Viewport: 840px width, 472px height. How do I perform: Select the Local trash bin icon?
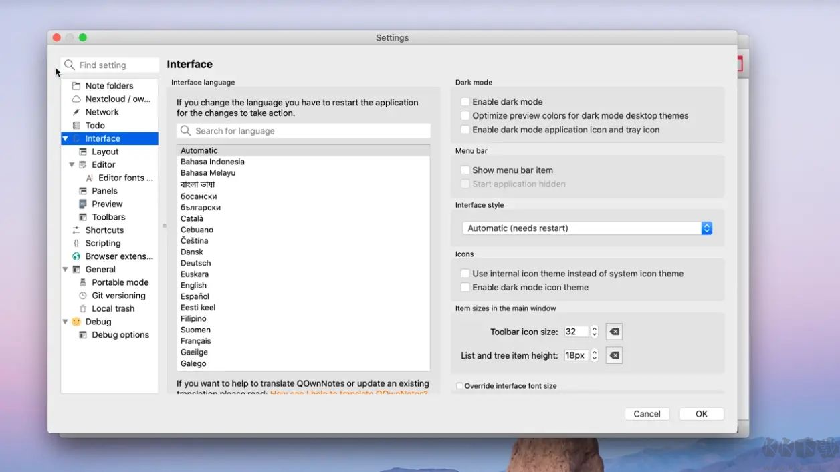click(x=83, y=309)
